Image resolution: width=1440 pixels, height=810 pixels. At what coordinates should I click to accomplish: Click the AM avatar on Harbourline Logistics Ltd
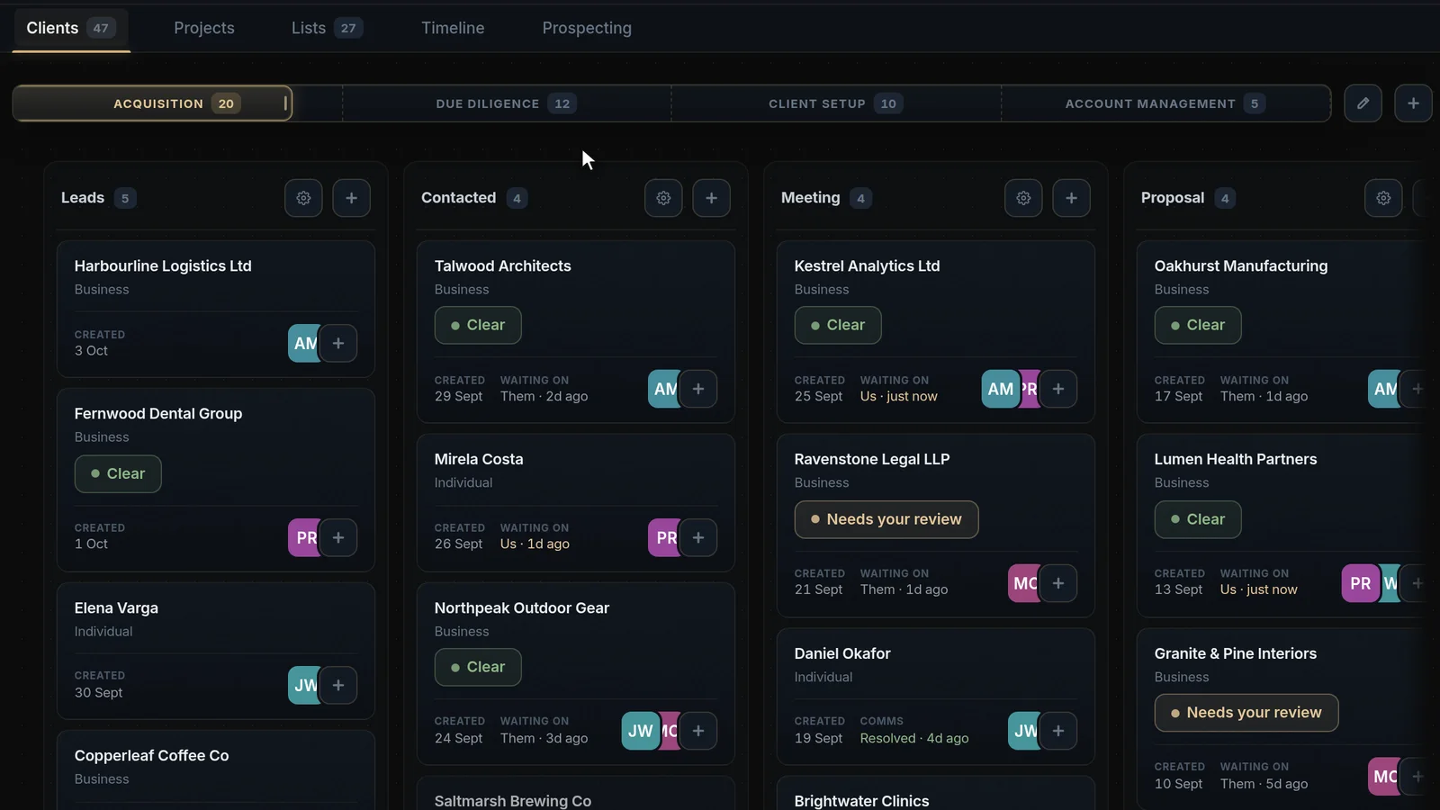click(304, 343)
